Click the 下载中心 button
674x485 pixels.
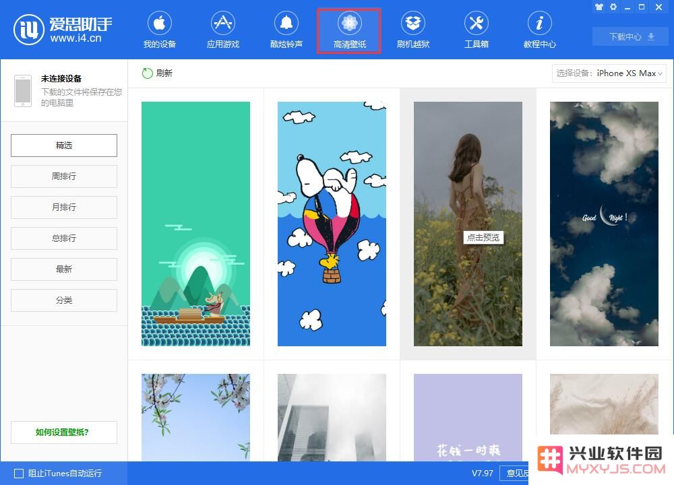tap(630, 36)
